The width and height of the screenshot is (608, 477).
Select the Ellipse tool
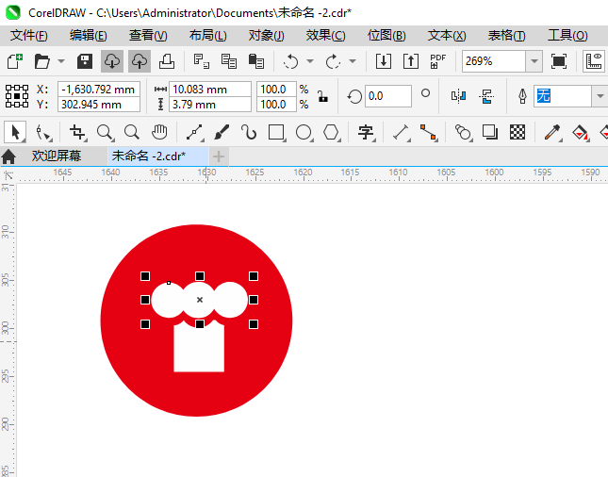click(x=304, y=133)
